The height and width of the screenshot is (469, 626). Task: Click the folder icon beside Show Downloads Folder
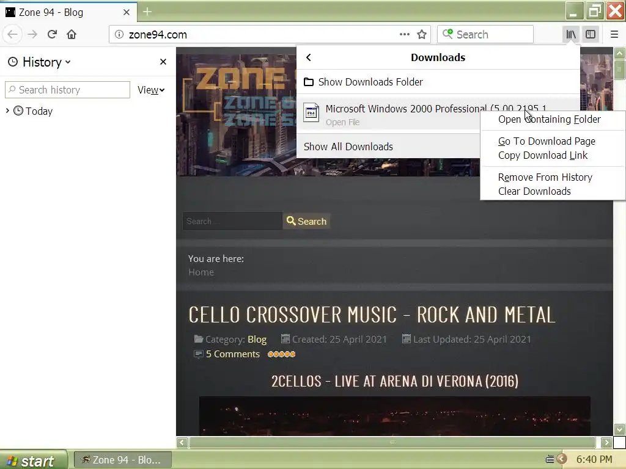coord(309,82)
